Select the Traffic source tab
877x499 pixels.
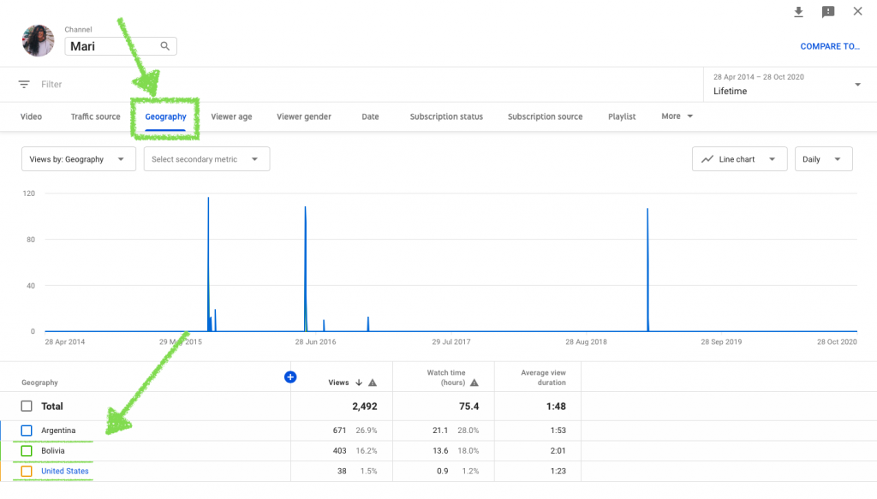[95, 116]
